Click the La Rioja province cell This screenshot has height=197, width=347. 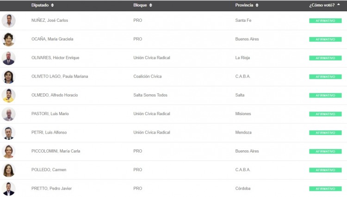point(243,58)
